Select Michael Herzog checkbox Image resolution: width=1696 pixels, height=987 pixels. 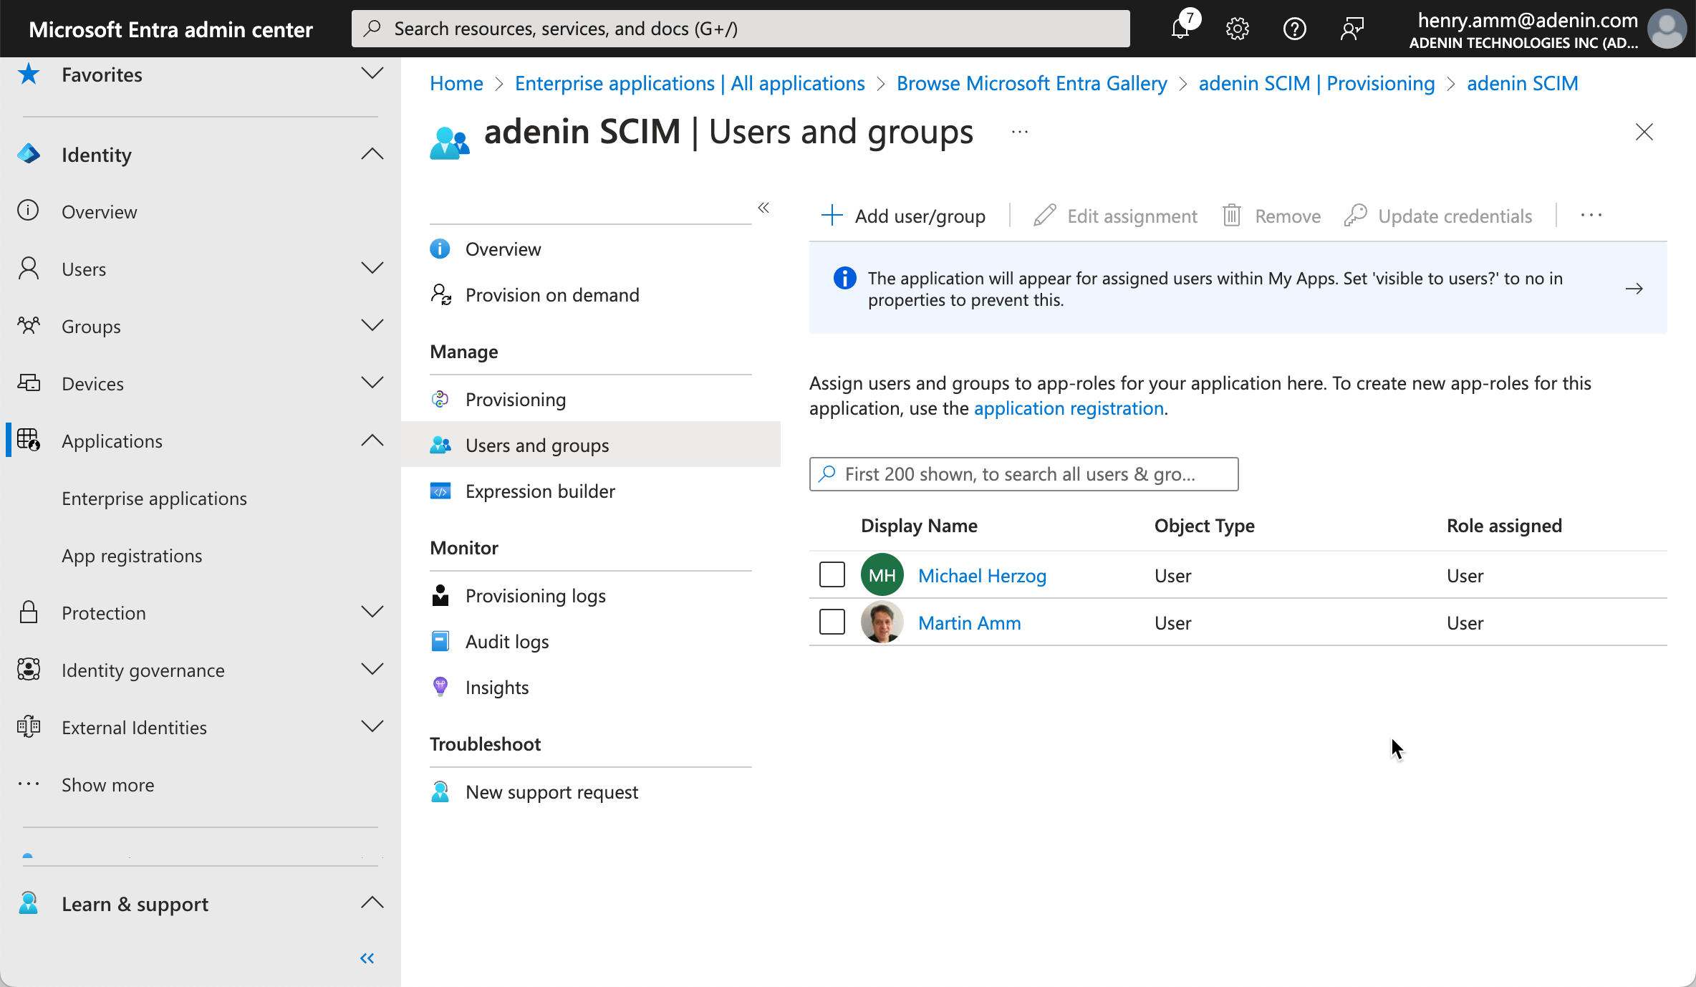pyautogui.click(x=832, y=574)
